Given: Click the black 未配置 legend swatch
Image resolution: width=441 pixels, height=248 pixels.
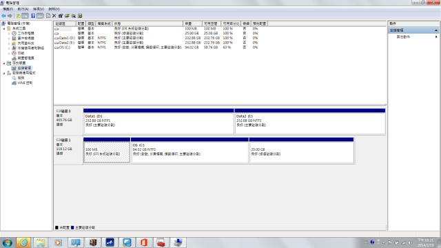Looking at the screenshot, I should tap(57, 227).
